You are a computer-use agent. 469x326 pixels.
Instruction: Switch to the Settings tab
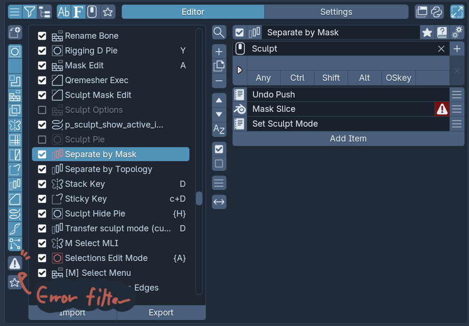336,12
